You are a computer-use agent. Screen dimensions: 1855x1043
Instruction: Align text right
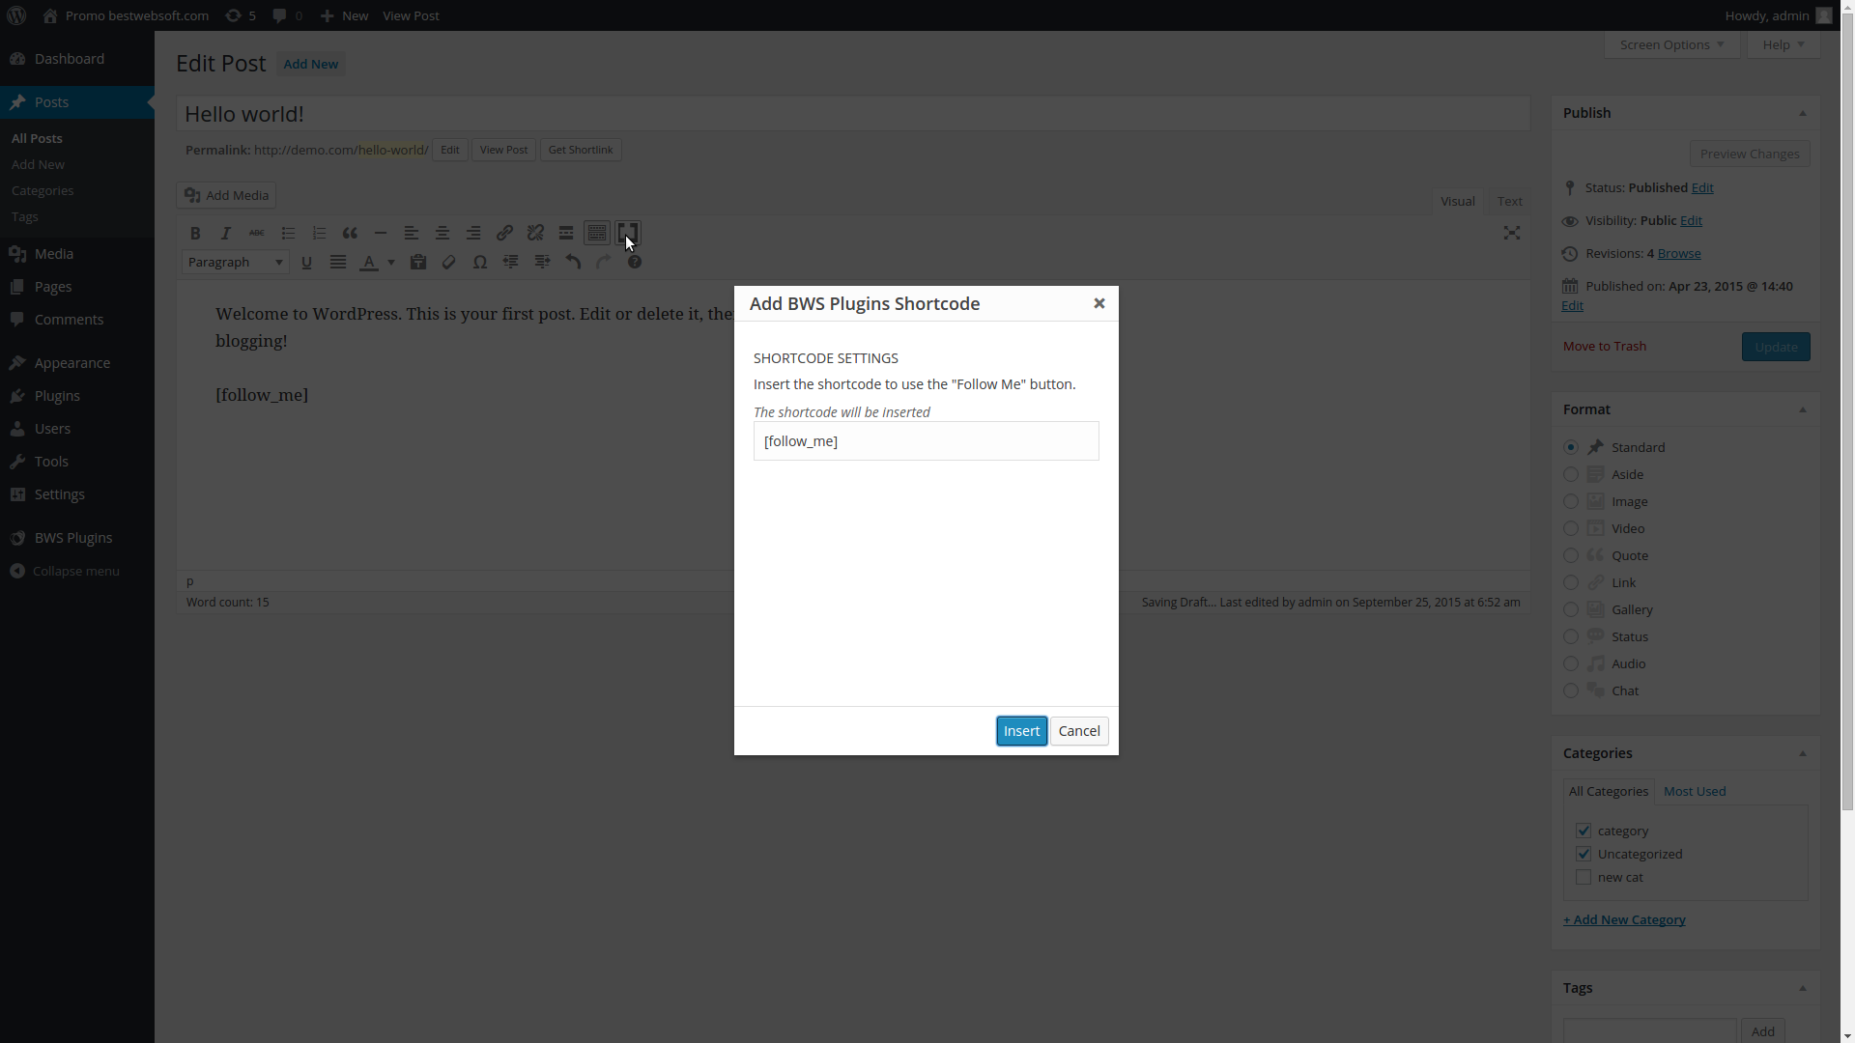[x=473, y=233]
